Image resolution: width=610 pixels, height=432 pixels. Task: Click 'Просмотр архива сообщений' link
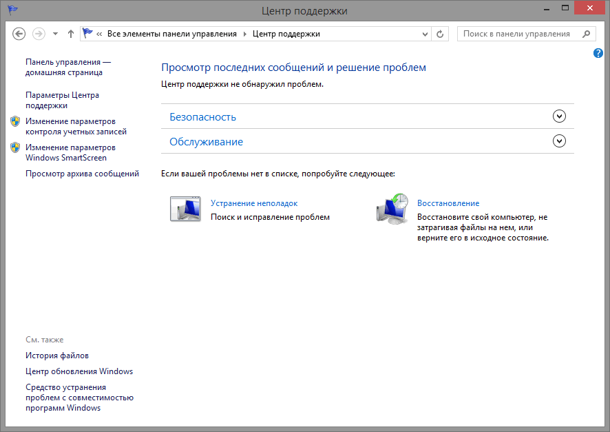coord(82,174)
